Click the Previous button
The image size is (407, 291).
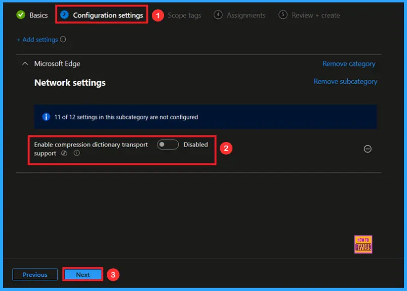coord(35,274)
